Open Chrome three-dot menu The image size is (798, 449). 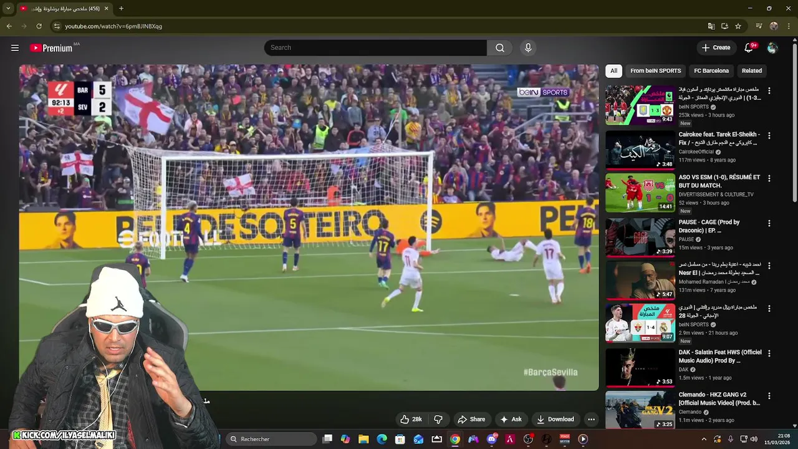tap(789, 26)
